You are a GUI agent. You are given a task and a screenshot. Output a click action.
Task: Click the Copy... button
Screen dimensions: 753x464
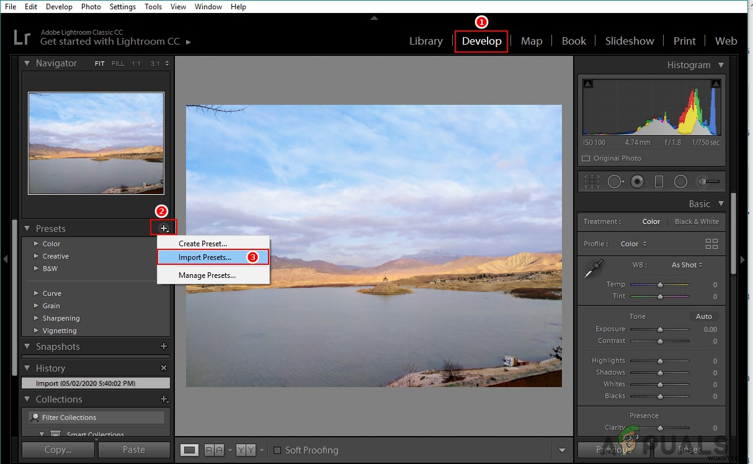58,450
